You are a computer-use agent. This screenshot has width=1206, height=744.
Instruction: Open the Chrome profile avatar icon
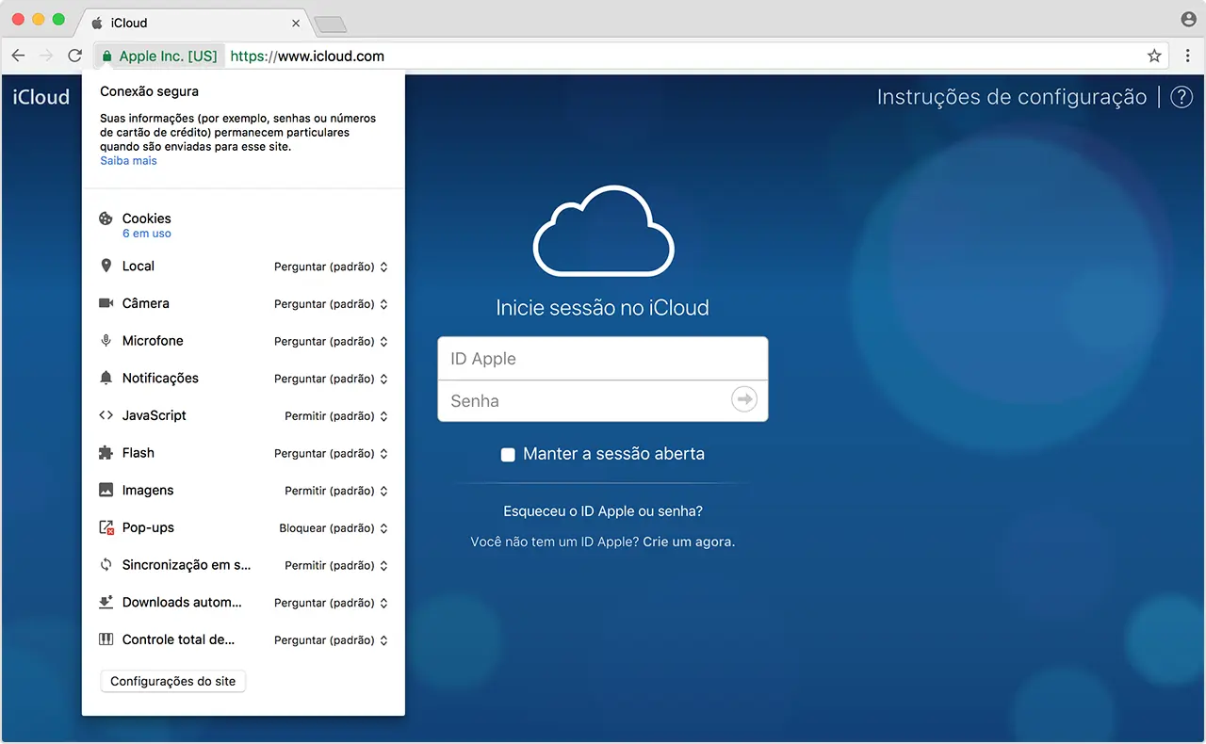tap(1188, 19)
